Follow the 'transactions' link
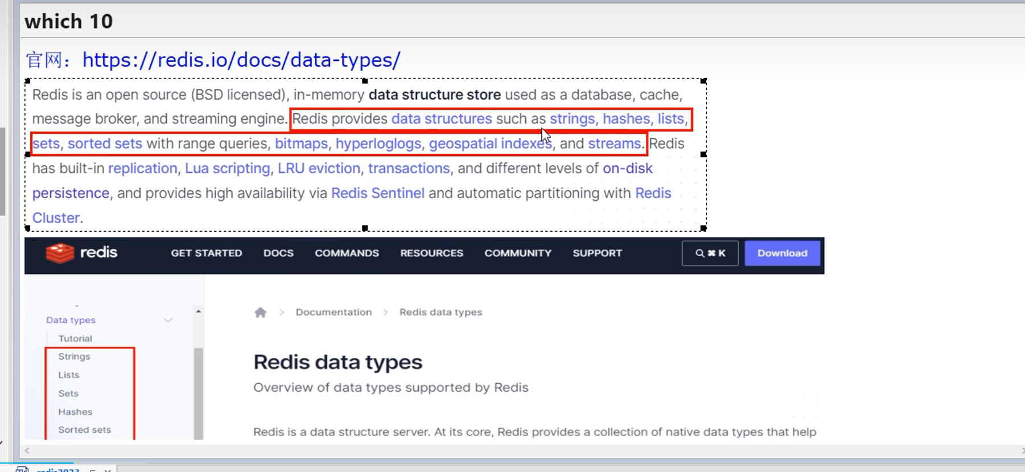The width and height of the screenshot is (1025, 472). [409, 169]
